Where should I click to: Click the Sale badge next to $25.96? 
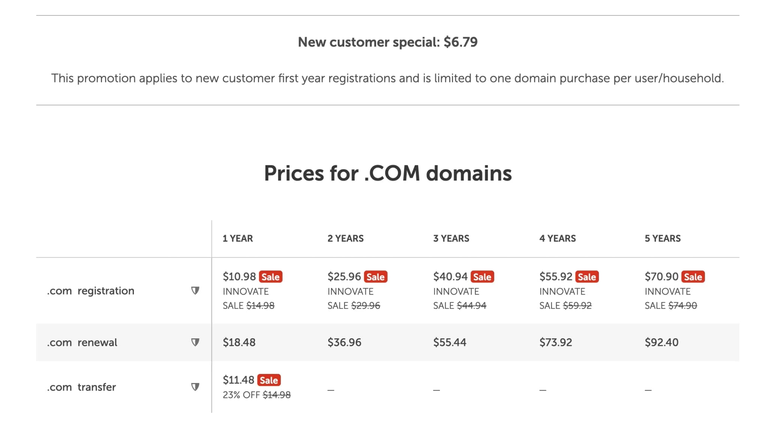[375, 277]
